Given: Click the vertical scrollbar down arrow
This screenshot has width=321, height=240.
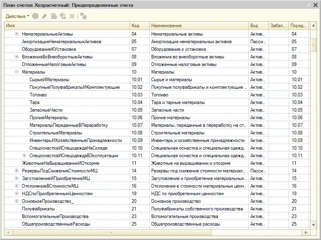Looking at the screenshot, I should click(x=313, y=225).
